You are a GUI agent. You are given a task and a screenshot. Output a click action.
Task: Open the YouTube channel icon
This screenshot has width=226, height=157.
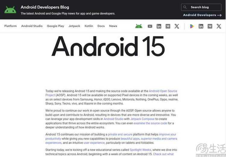coord(150,26)
